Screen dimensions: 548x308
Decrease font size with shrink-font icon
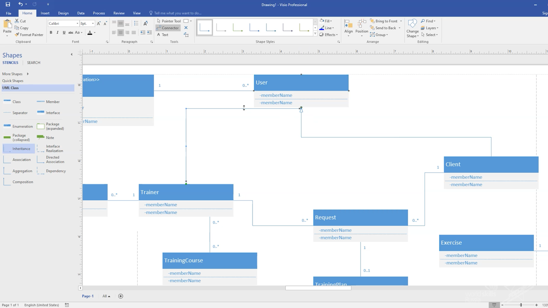tap(105, 23)
